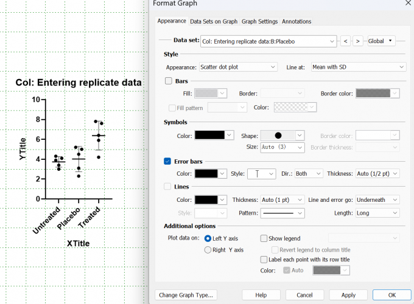Go to next data set arrow button
The image size is (414, 304).
pos(358,41)
